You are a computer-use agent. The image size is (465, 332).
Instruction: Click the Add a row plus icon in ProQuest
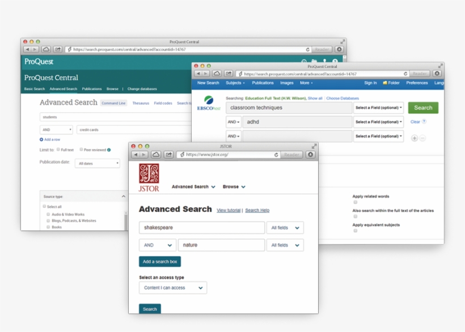(42, 139)
